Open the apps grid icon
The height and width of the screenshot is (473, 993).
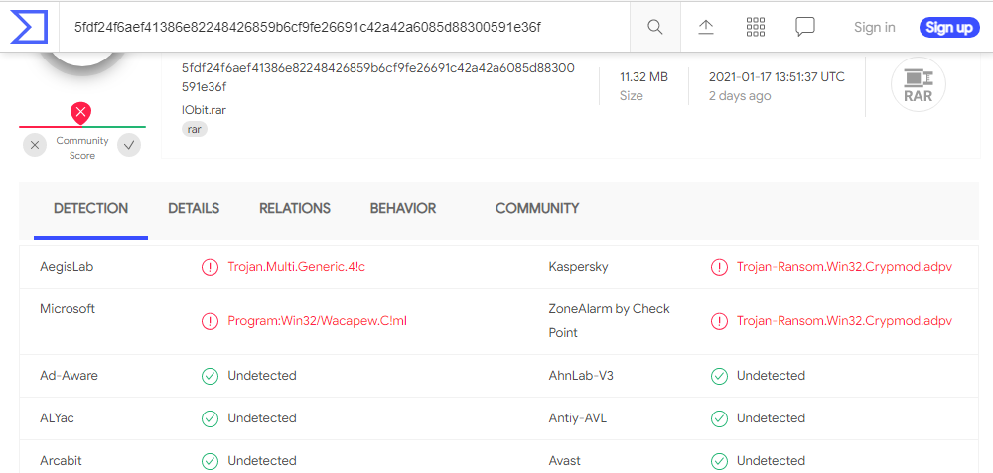756,27
